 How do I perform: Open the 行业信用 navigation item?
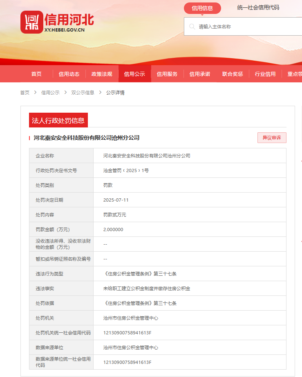coord(265,74)
